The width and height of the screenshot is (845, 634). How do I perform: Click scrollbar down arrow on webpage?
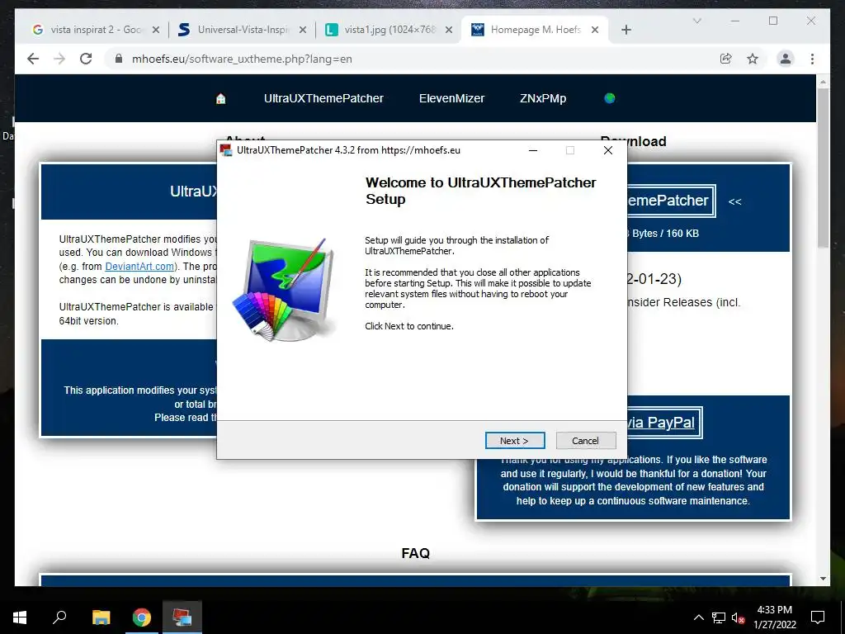(x=823, y=579)
